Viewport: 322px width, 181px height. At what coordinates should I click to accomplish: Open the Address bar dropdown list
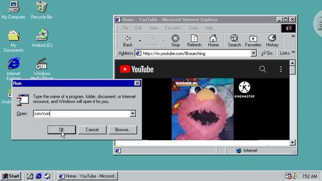pyautogui.click(x=254, y=53)
